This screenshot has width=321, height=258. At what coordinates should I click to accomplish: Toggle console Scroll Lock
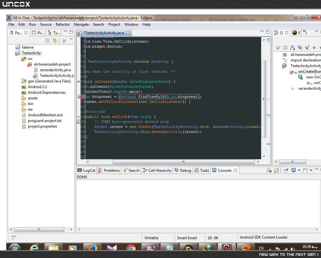tap(276, 170)
